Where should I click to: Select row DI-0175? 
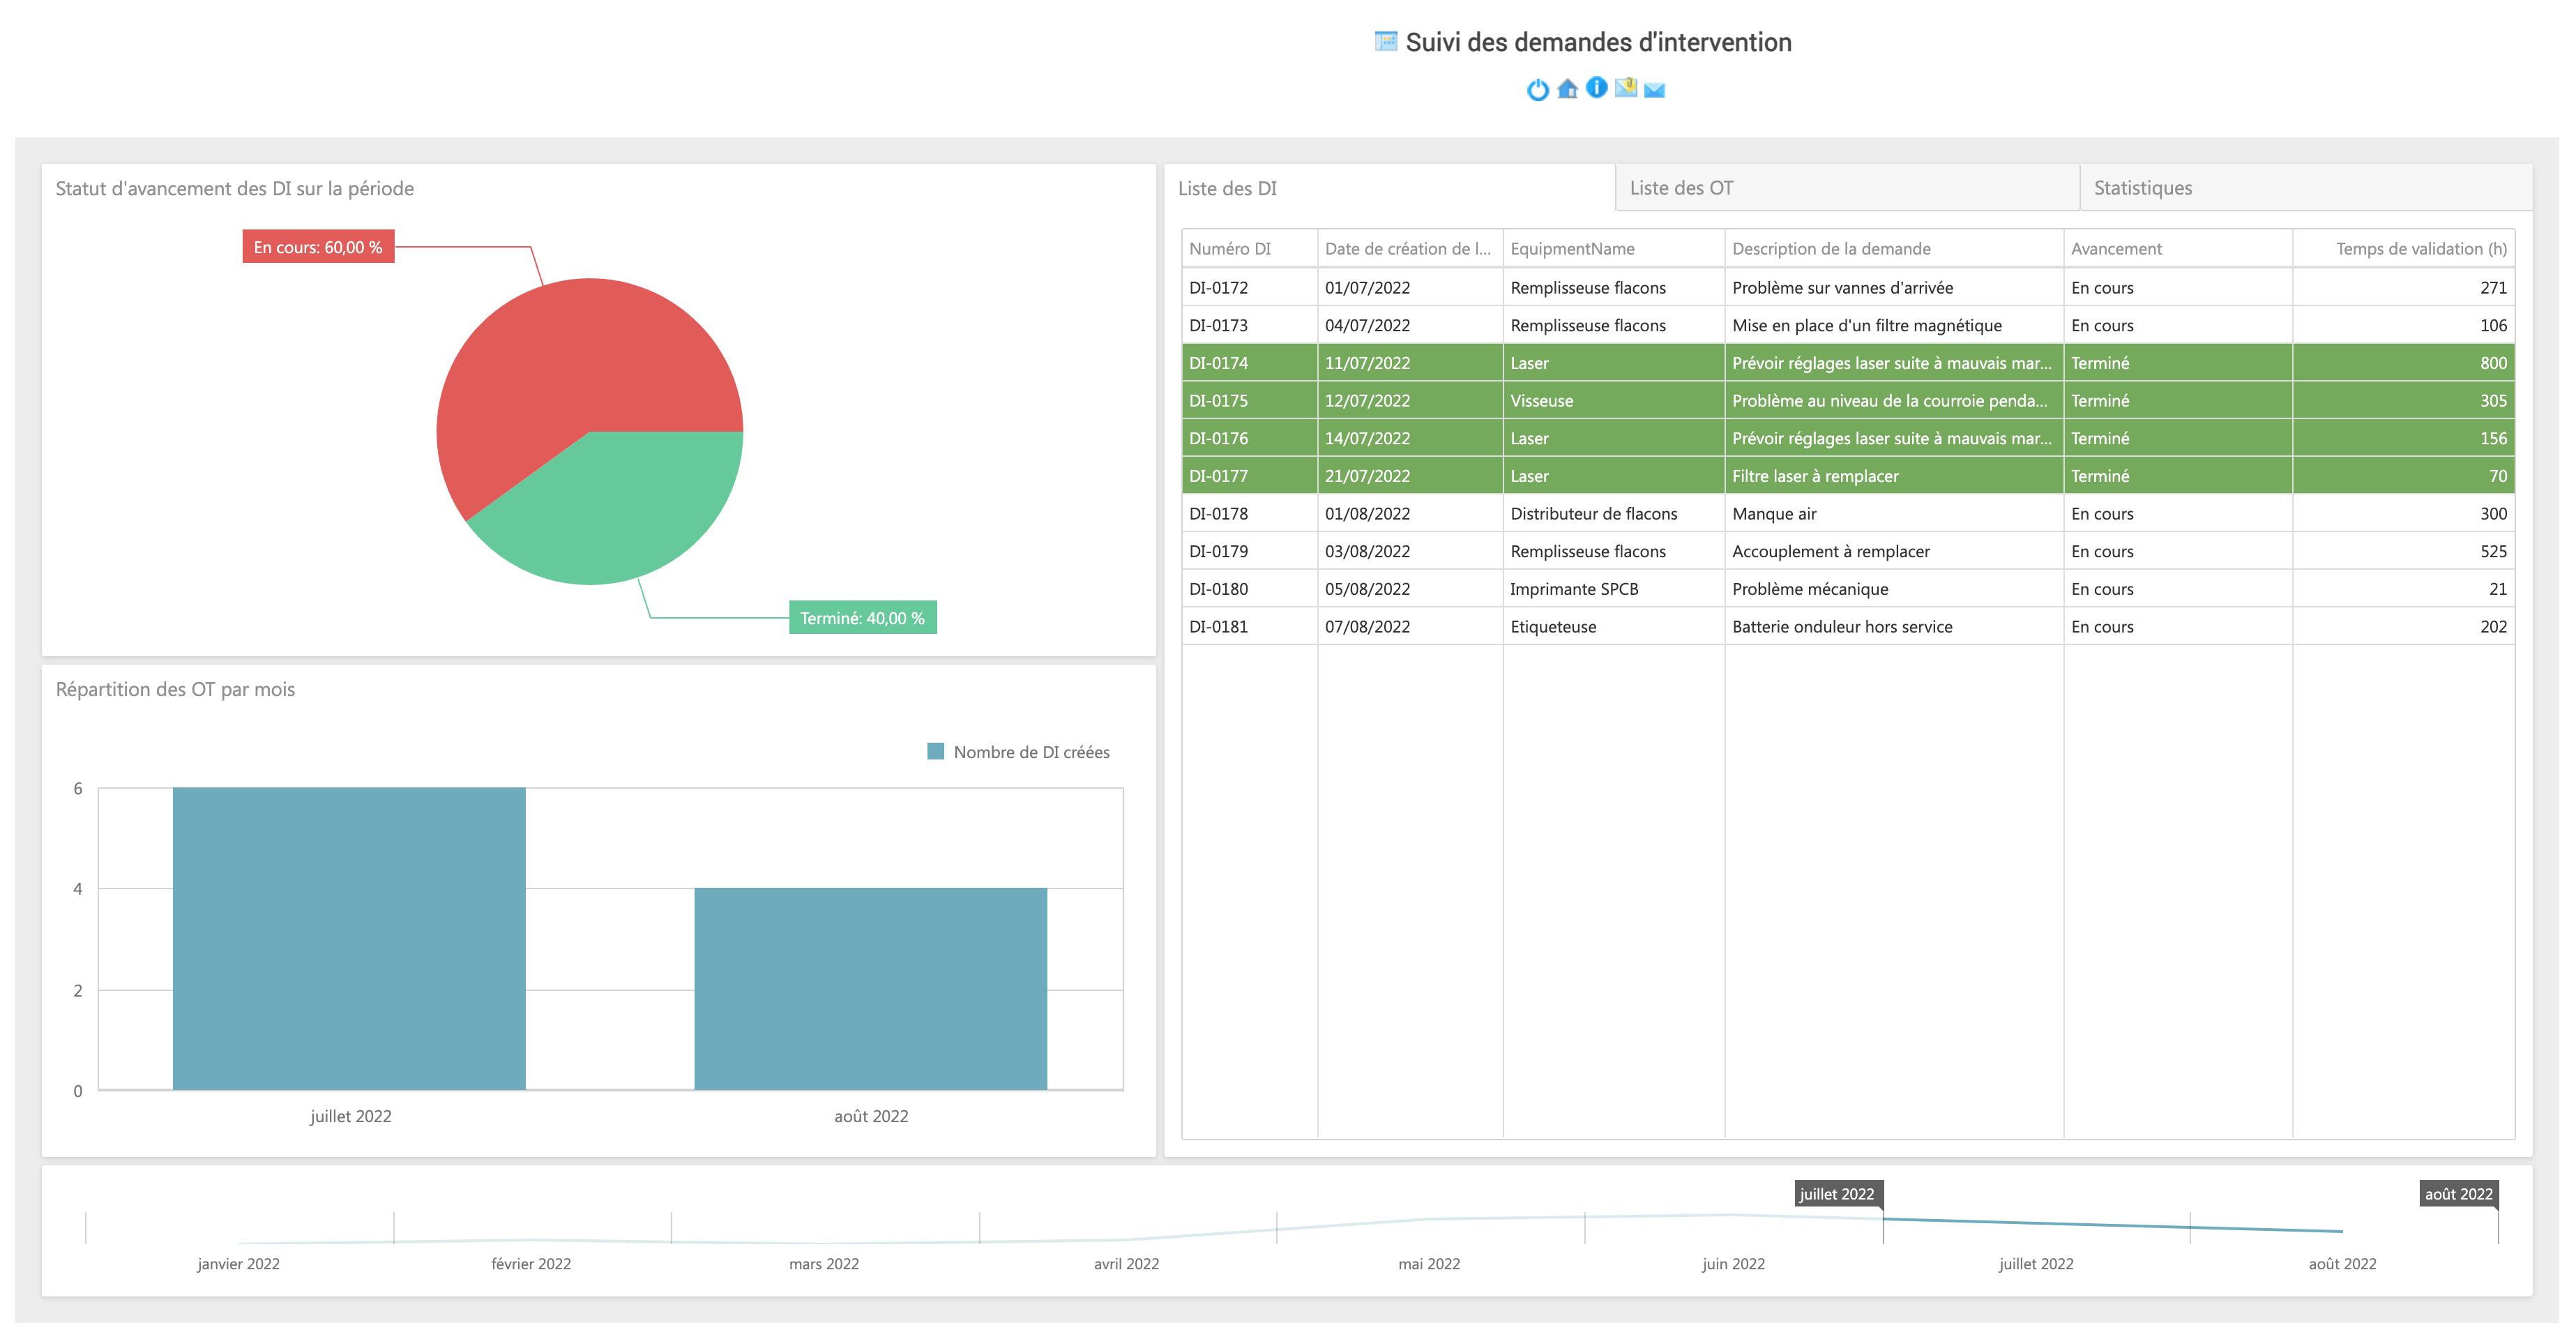[1848, 401]
